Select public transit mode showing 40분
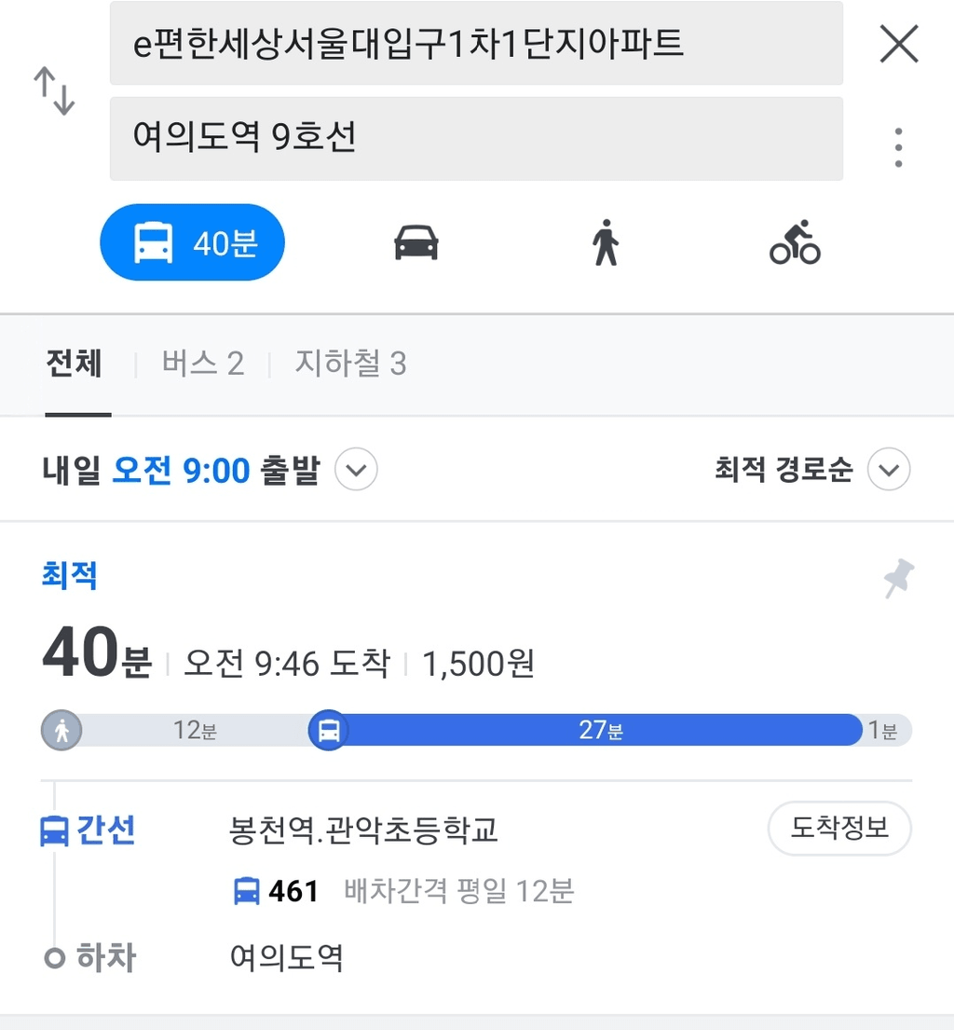This screenshot has width=954, height=1030. (x=192, y=242)
